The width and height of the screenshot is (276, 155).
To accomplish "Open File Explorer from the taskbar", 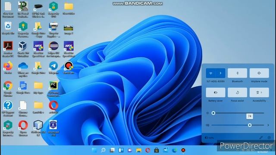I will click(x=139, y=150).
